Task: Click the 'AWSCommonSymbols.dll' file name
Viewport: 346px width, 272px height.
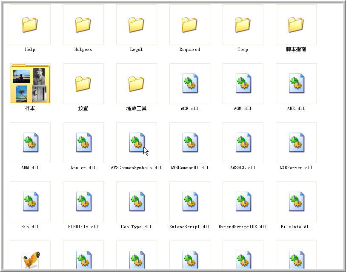Action: [136, 167]
